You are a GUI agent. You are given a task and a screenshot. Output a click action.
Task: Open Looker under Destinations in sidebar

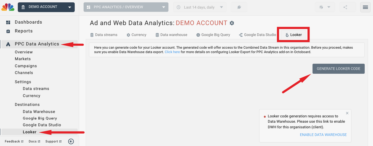30,132
